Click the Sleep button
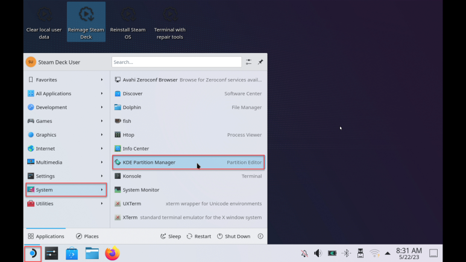The height and width of the screenshot is (262, 466). pyautogui.click(x=171, y=236)
